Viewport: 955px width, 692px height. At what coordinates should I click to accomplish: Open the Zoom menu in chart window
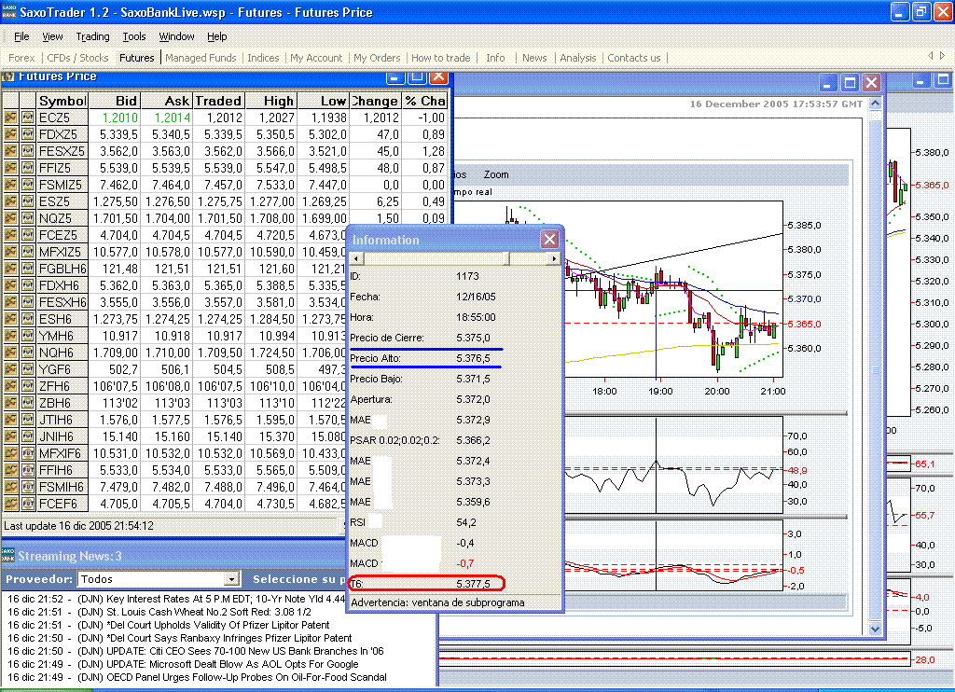pos(496,174)
